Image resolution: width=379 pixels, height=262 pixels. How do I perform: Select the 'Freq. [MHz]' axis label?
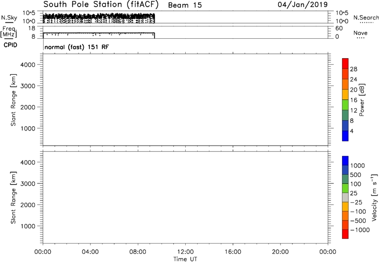[x=9, y=32]
